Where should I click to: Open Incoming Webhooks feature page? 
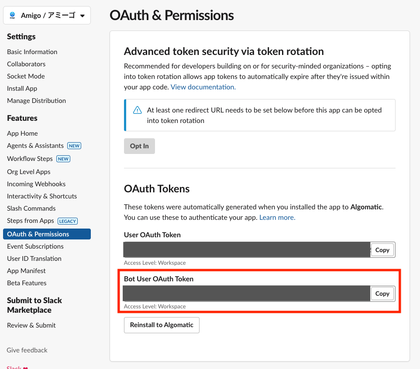click(x=36, y=184)
